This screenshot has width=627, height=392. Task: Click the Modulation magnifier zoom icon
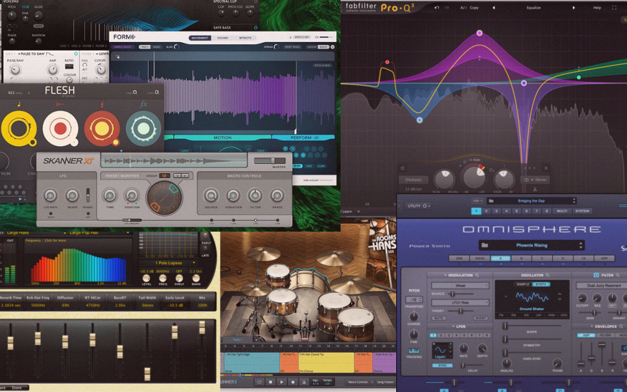point(477,275)
